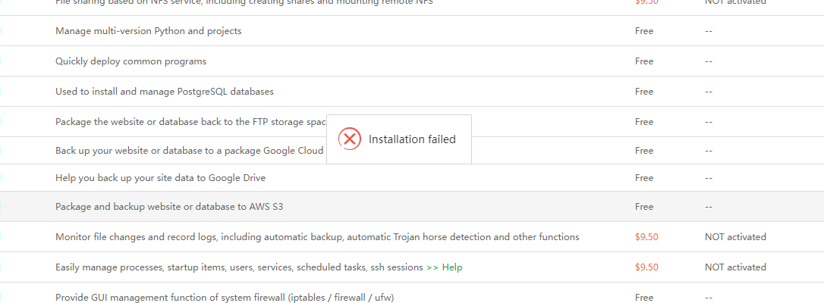Click "NOT activated" on file monitoring row

point(735,237)
